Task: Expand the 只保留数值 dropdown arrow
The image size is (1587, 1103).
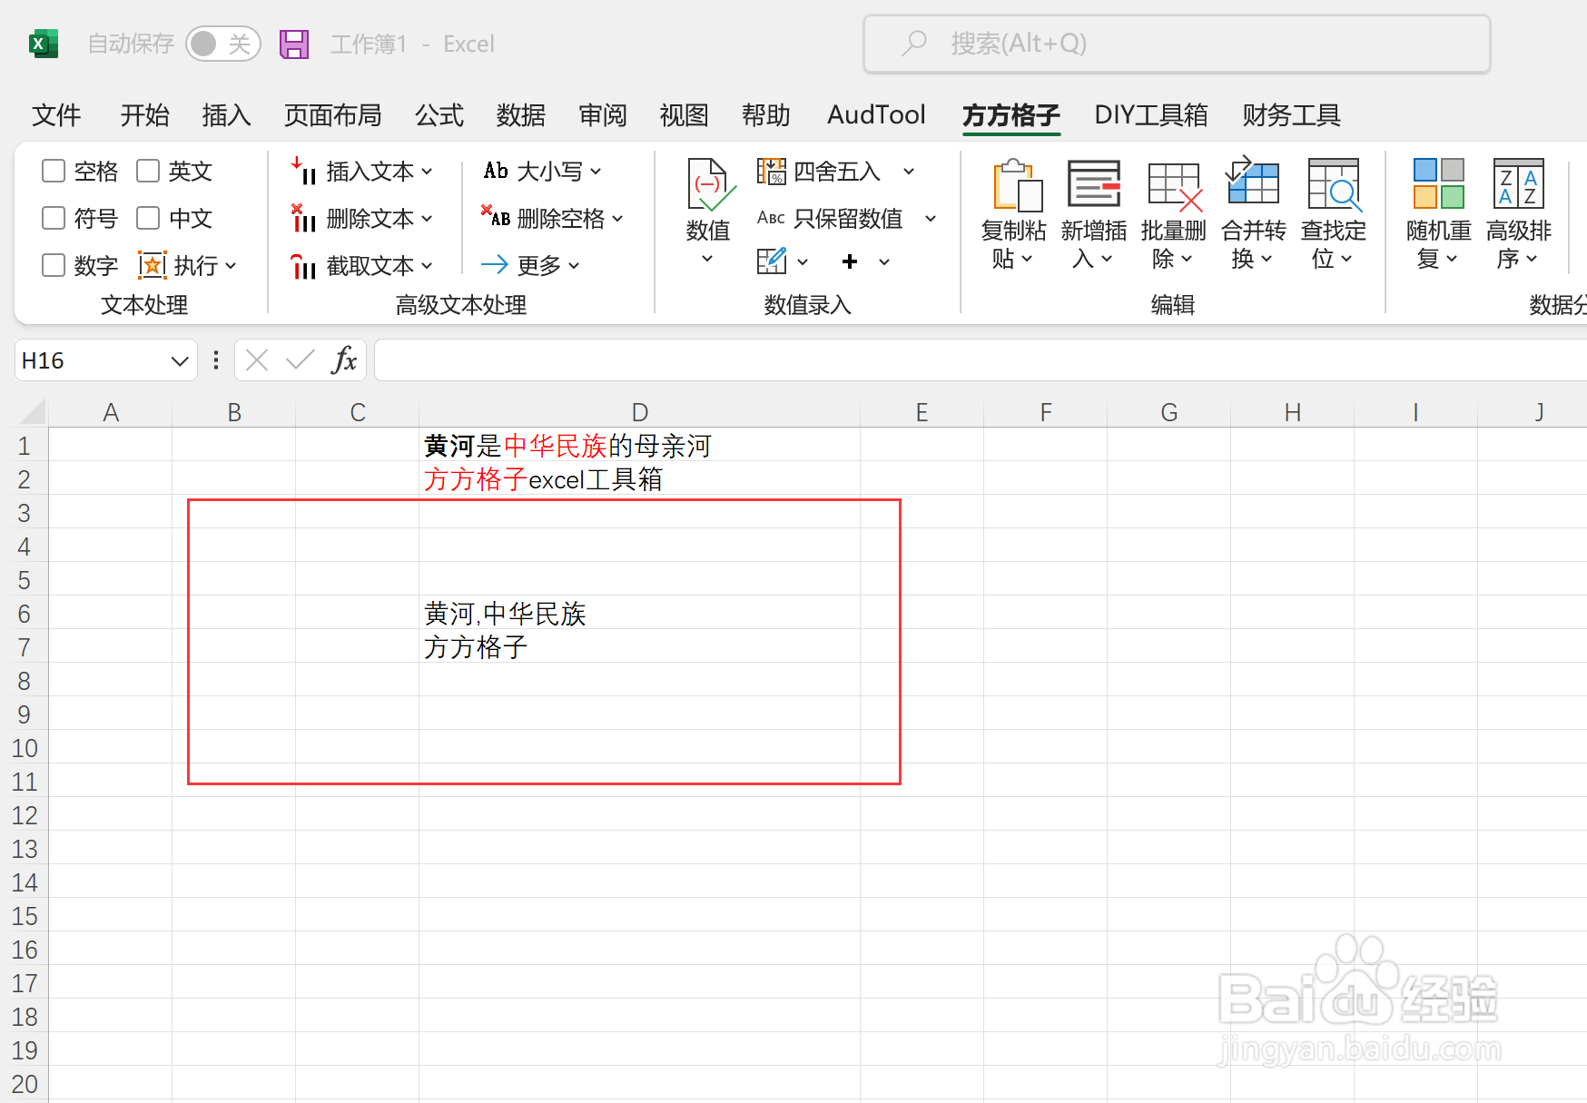Action: [931, 218]
